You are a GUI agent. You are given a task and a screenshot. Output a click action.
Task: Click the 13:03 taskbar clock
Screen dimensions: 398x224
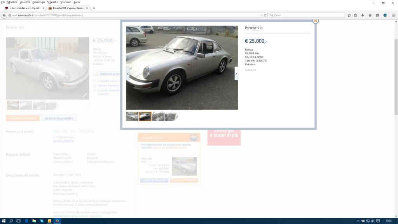coord(389,221)
